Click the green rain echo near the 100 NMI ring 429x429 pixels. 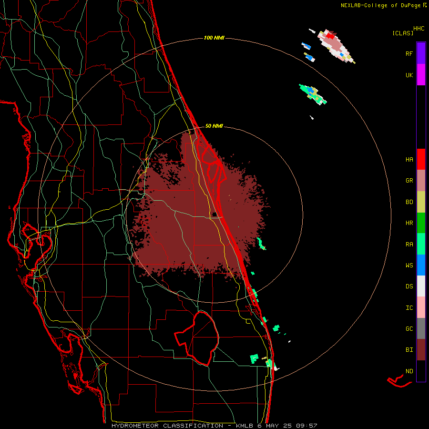click(313, 94)
